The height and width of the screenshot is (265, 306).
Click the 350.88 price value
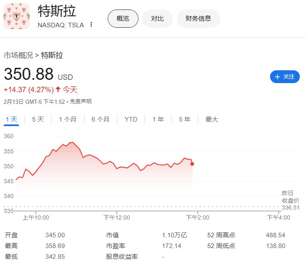click(28, 74)
